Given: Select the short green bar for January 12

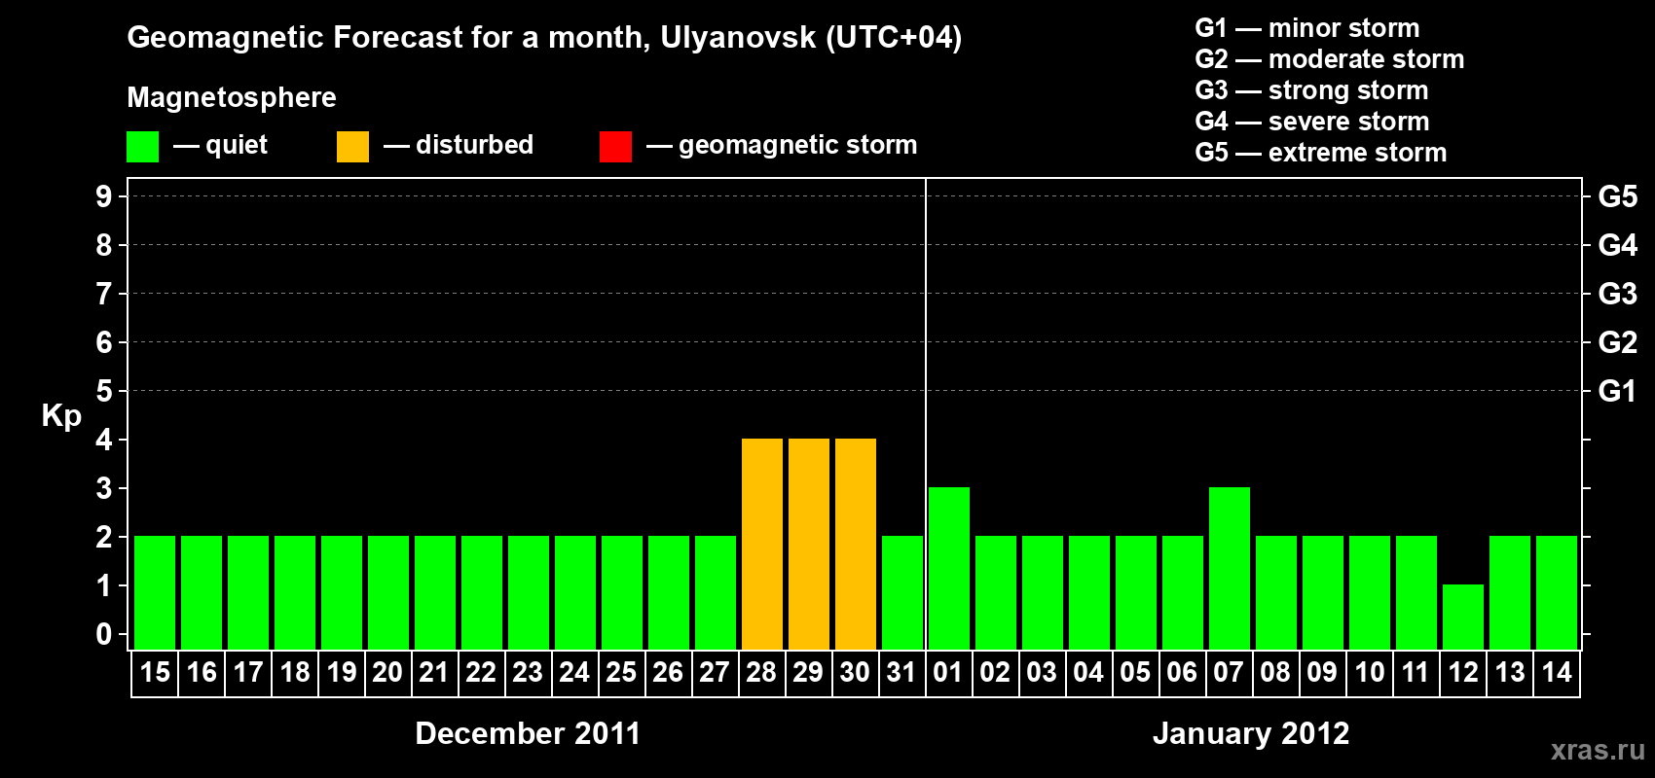Looking at the screenshot, I should pos(1463,617).
